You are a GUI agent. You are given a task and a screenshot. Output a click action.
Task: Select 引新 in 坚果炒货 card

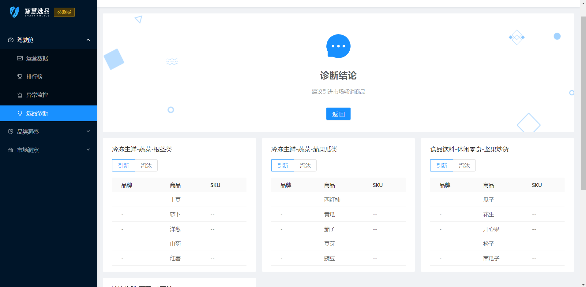(441, 165)
